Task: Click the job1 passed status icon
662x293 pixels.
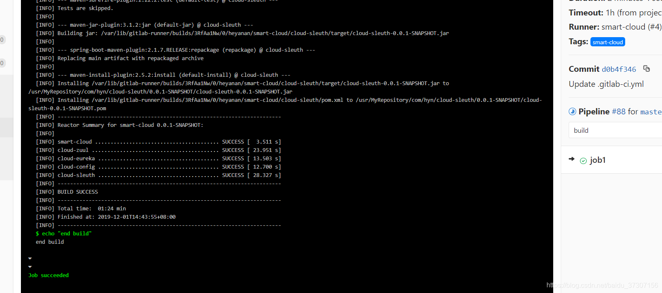Action: click(583, 161)
